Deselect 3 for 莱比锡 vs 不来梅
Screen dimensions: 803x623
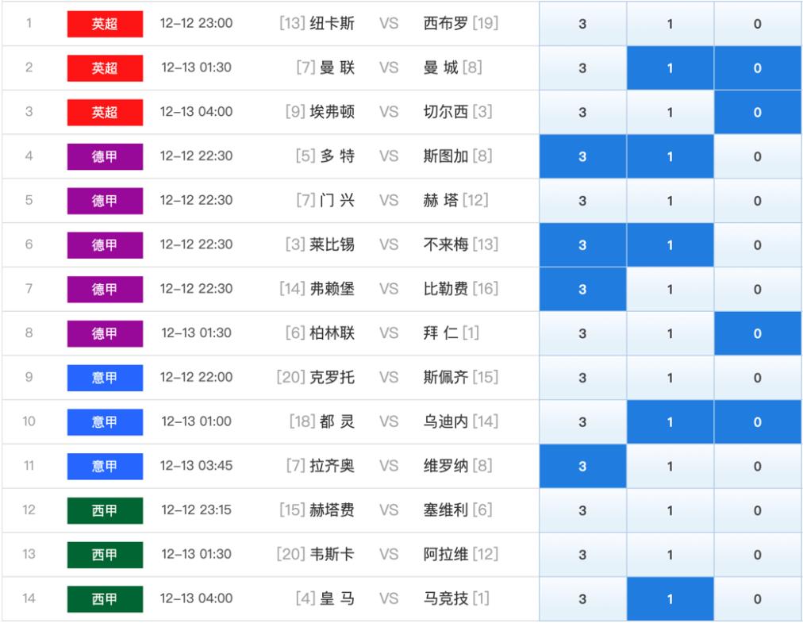point(582,245)
